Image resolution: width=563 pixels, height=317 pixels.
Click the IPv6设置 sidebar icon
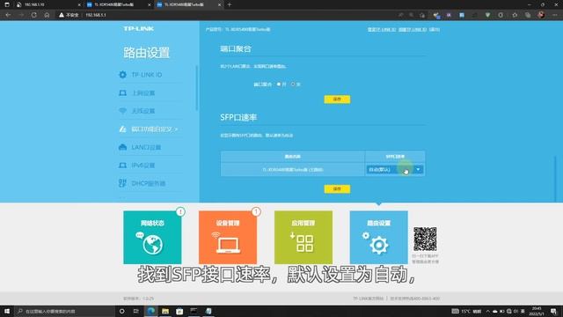click(x=122, y=166)
